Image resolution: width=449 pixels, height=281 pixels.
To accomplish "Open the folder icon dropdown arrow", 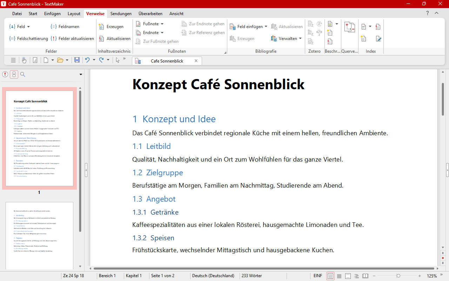I will 67,60.
